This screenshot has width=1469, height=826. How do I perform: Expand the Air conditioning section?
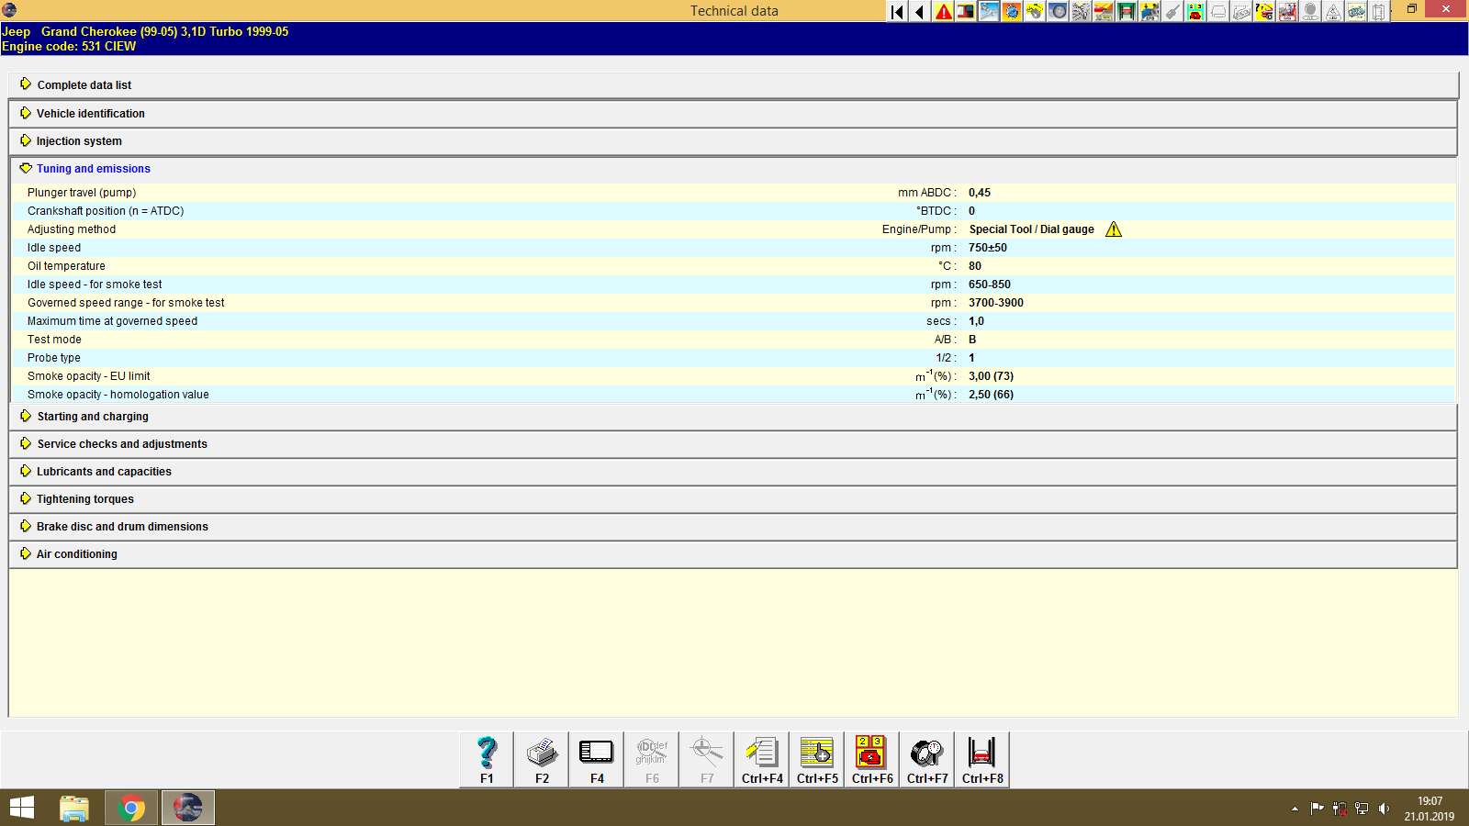[76, 553]
